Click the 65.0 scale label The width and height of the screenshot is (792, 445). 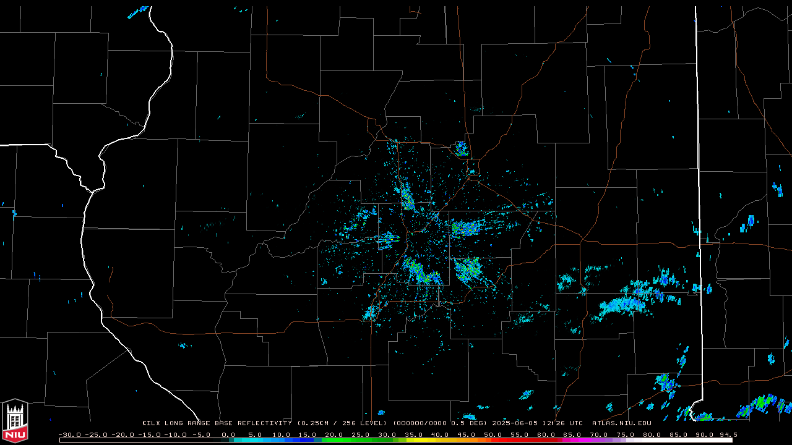pos(572,434)
